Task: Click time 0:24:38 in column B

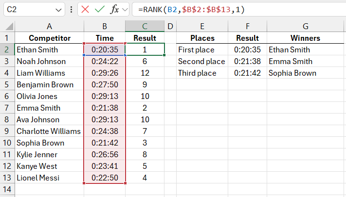Action: pos(105,131)
